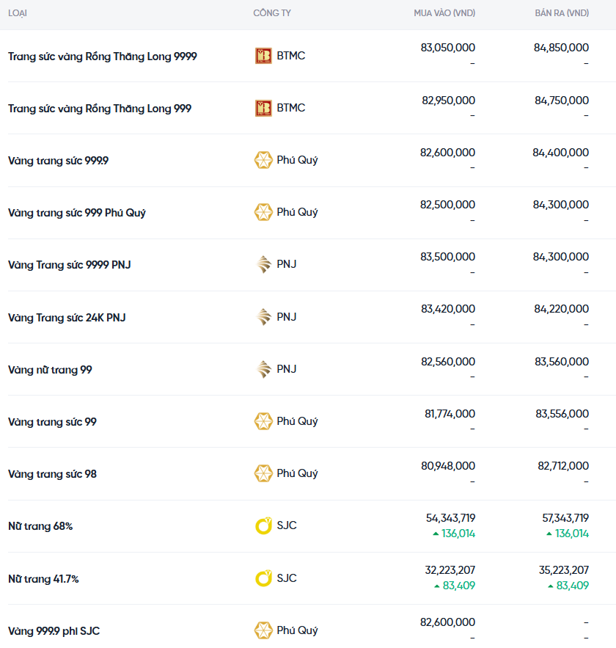
Task: Click the LOẠI column header
Action: [x=18, y=13]
